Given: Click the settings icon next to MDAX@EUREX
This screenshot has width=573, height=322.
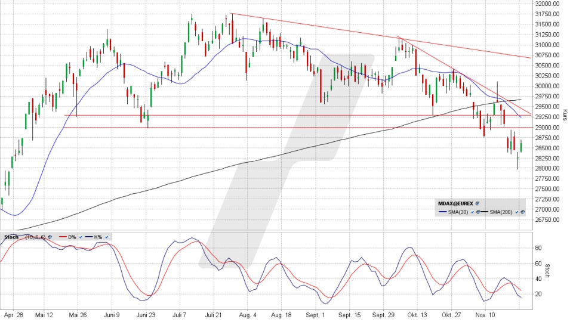Looking at the screenshot, I should [477, 203].
